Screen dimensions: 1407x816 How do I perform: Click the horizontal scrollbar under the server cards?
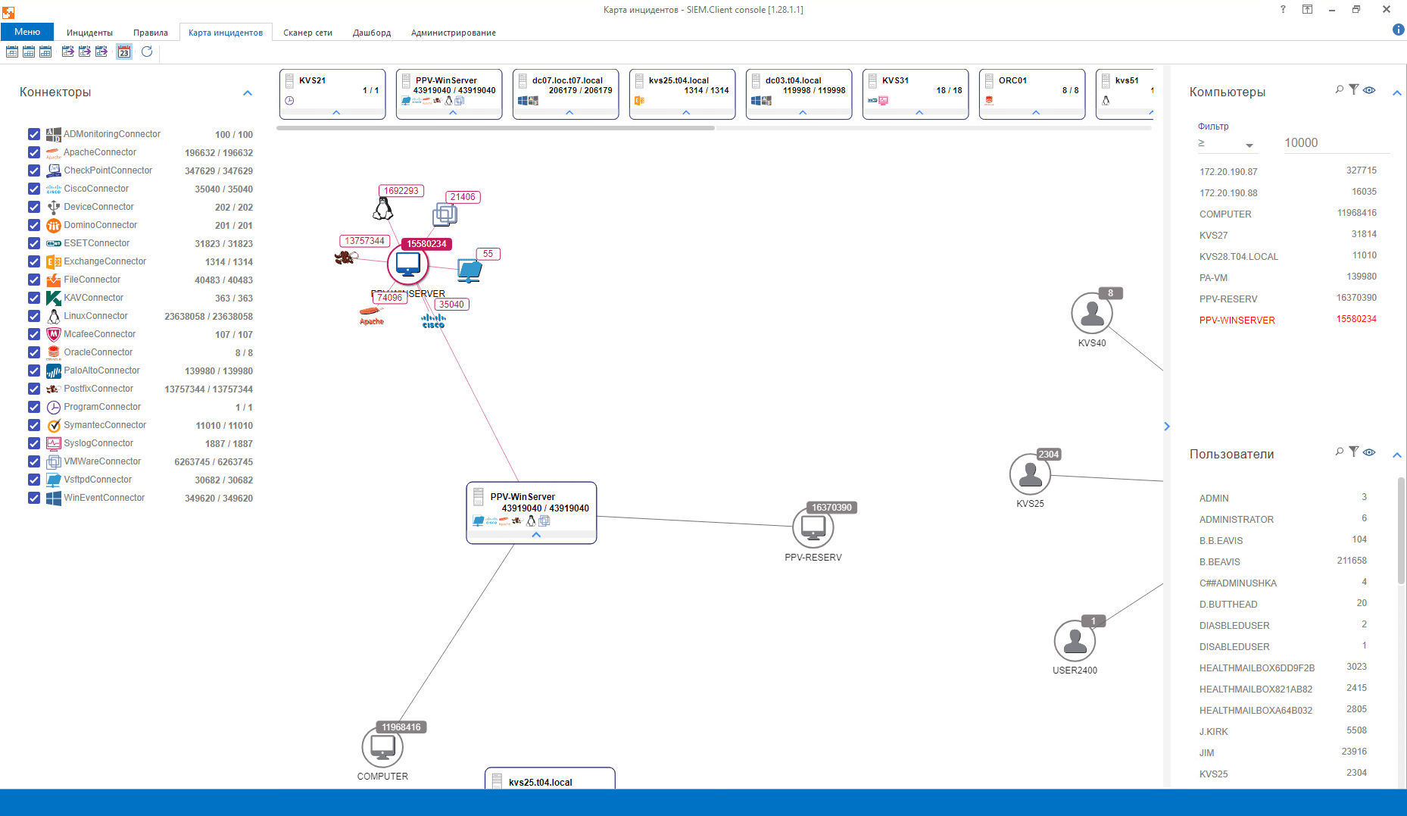495,128
